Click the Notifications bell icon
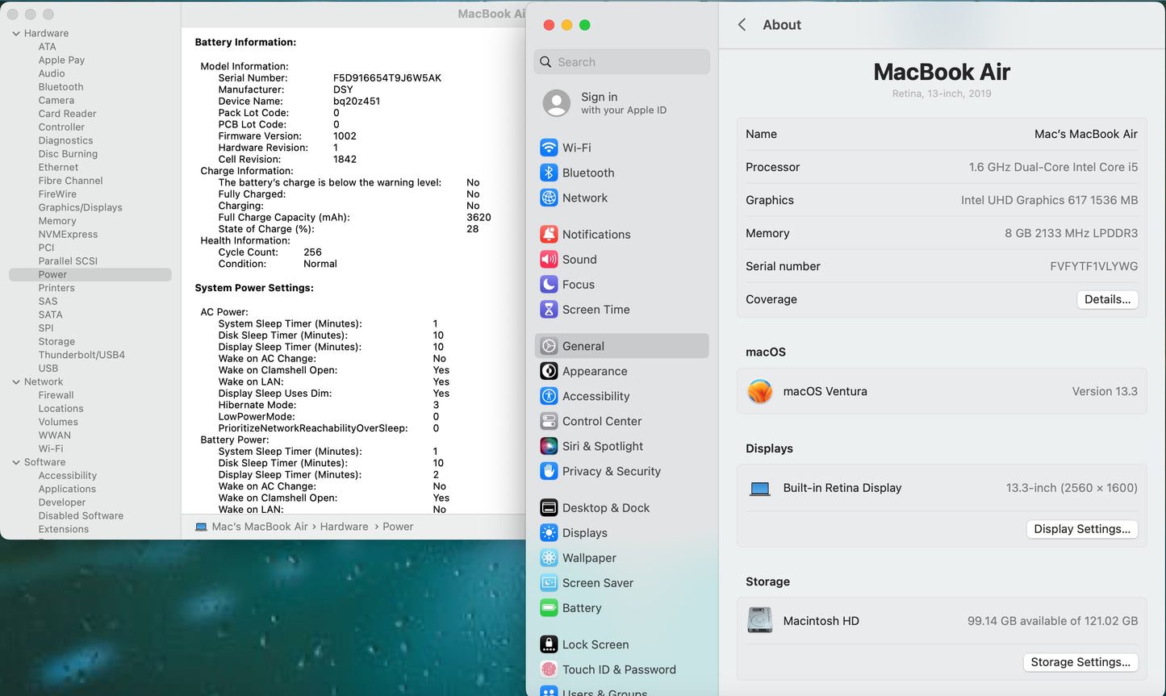Viewport: 1166px width, 696px height. (x=549, y=235)
